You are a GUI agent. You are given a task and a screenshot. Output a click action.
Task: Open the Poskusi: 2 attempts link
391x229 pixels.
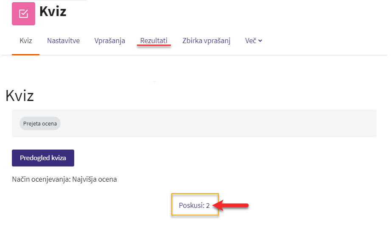(x=194, y=205)
